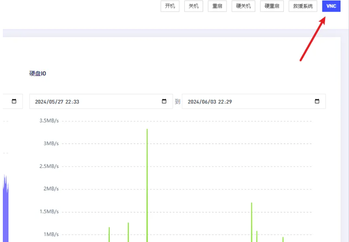Click the start date field showing 2024/05/27 22:33

[x=94, y=102]
